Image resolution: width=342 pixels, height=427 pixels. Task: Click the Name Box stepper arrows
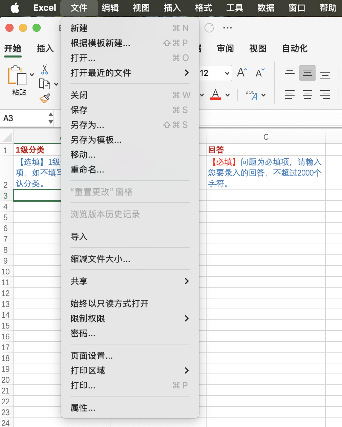coord(51,118)
